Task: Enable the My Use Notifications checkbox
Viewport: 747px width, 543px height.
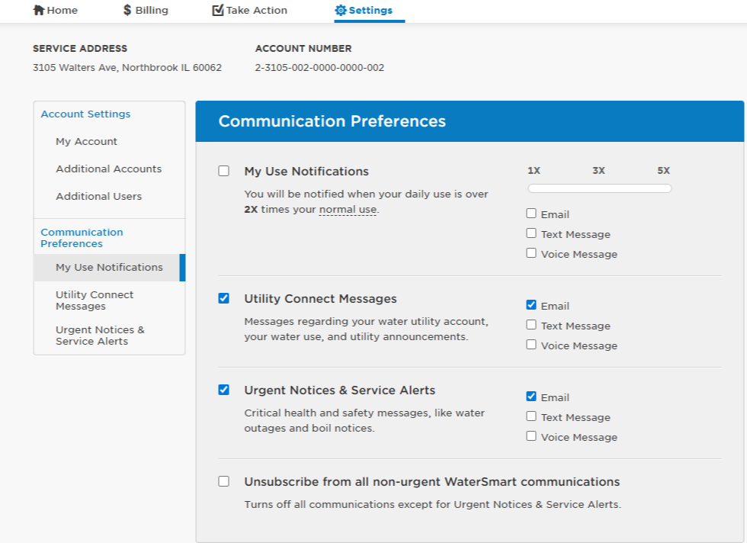Action: click(223, 171)
